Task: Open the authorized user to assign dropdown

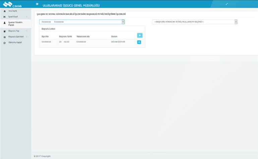Action: pos(195,22)
